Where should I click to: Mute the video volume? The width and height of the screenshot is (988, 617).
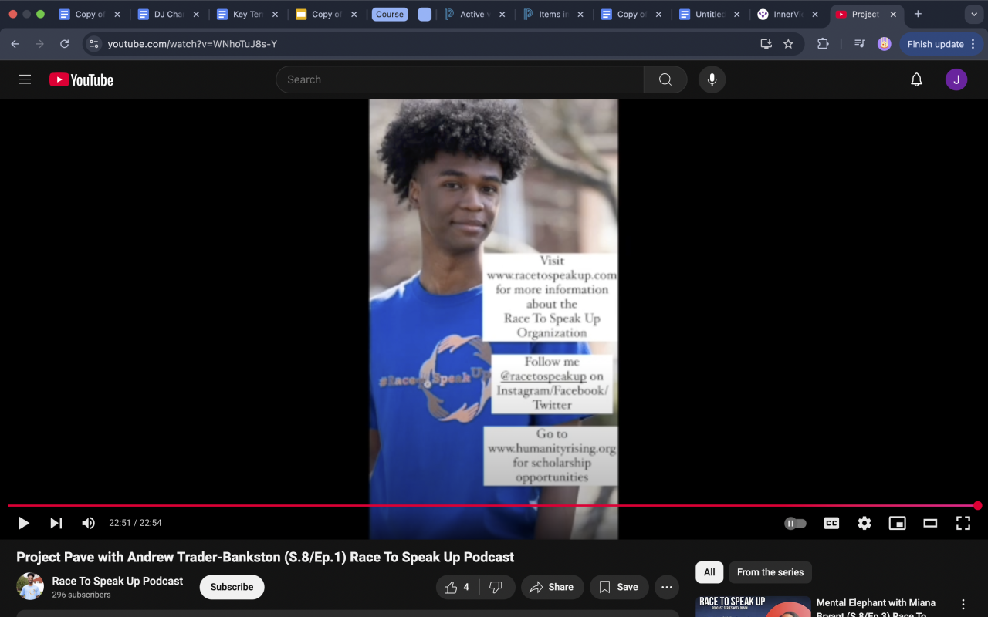[89, 523]
